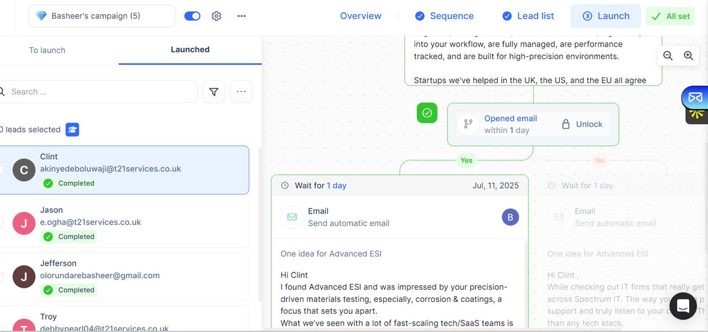Click Send automatic email text in Yes branch

coord(348,223)
